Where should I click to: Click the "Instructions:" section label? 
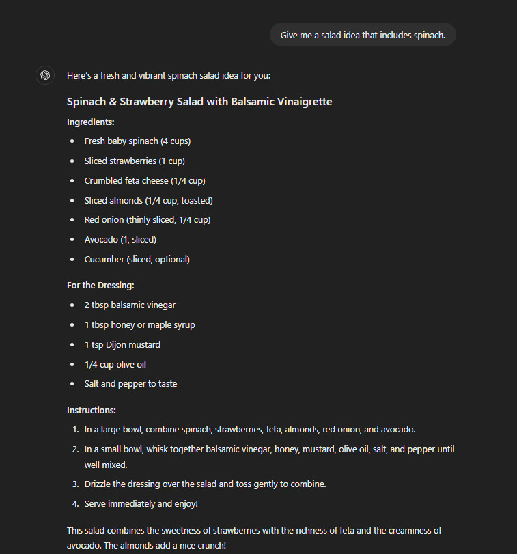[92, 410]
